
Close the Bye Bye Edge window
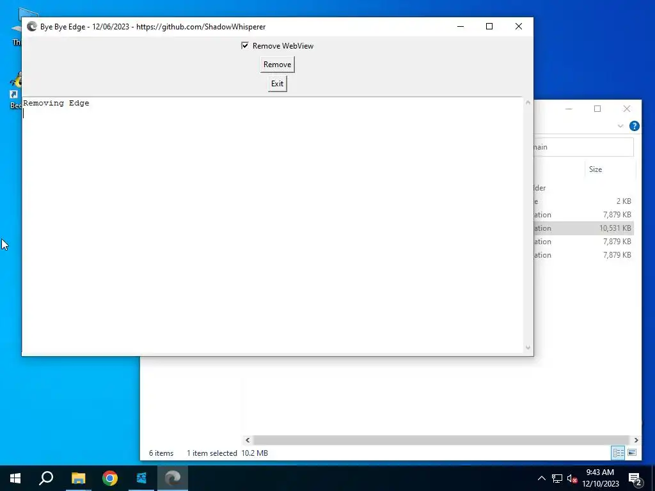[518, 26]
